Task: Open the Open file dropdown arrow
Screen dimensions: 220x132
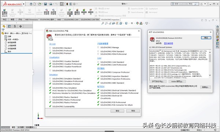Action: (43, 4)
